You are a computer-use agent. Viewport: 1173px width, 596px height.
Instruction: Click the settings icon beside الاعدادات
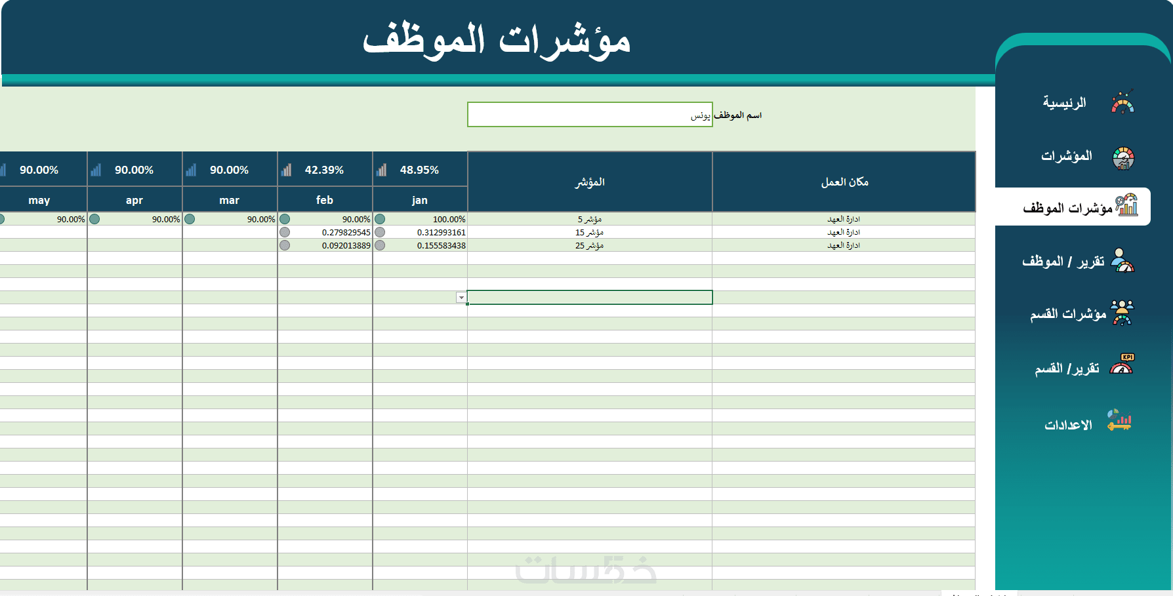tap(1119, 420)
